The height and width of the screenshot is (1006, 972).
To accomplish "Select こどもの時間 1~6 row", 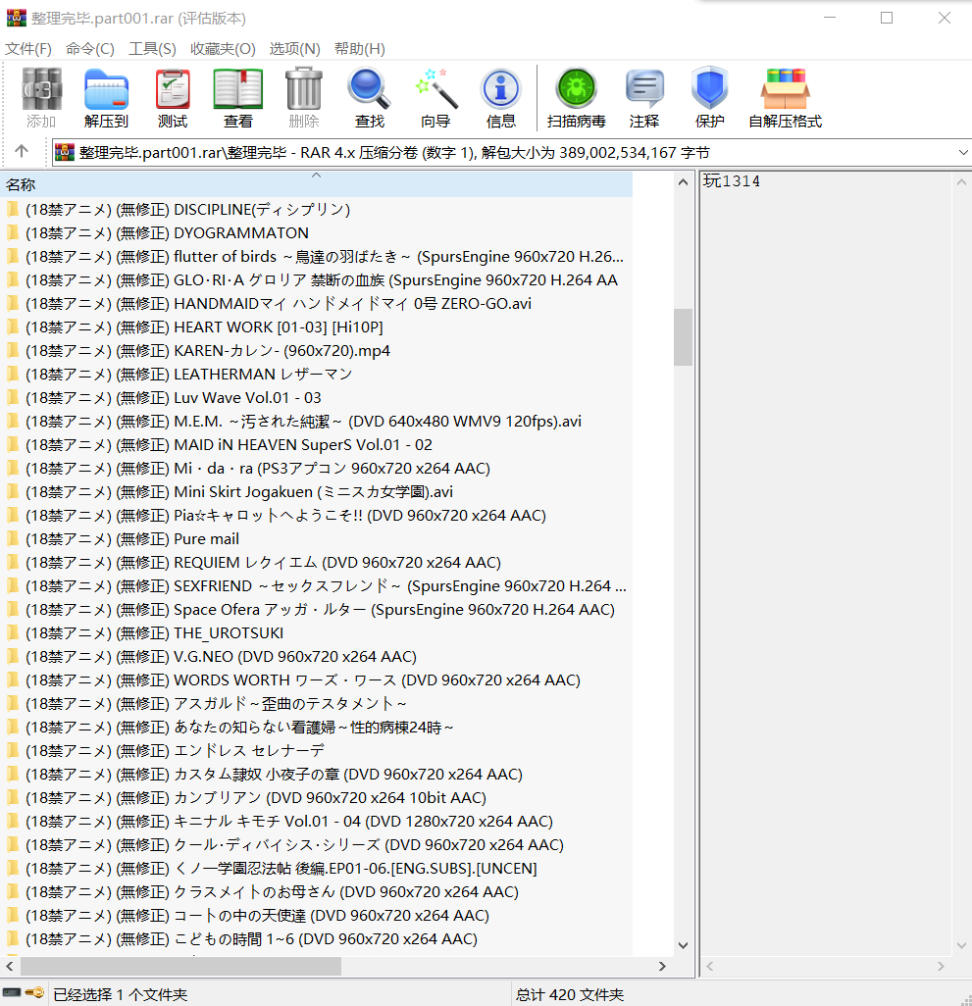I will [x=316, y=939].
